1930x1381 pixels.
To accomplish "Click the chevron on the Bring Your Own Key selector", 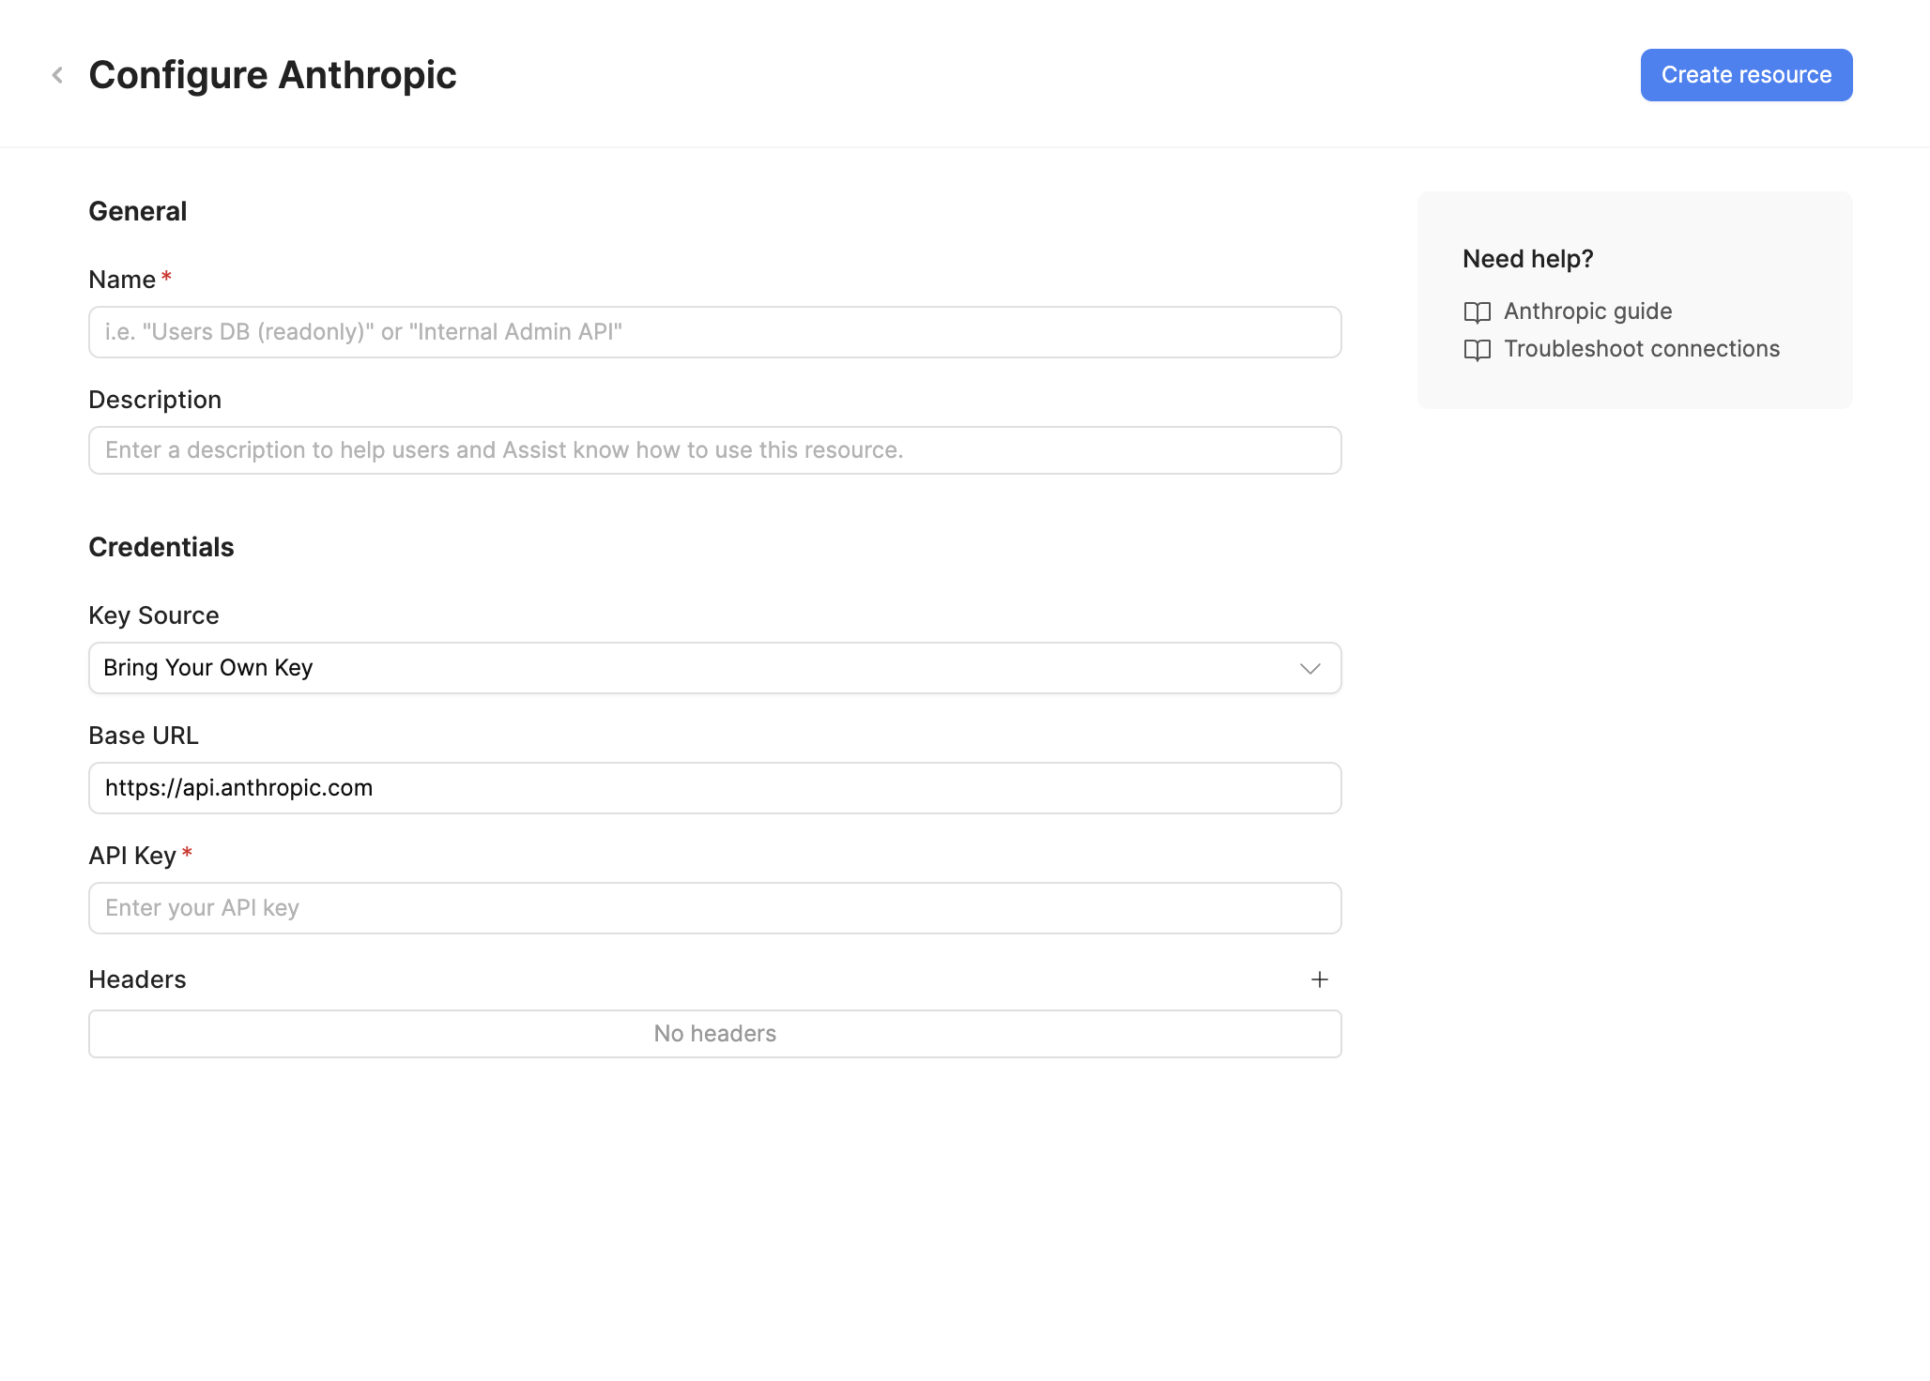I will click(x=1312, y=668).
